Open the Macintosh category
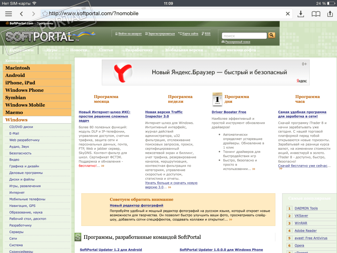337x253 pixels. [x=37, y=68]
